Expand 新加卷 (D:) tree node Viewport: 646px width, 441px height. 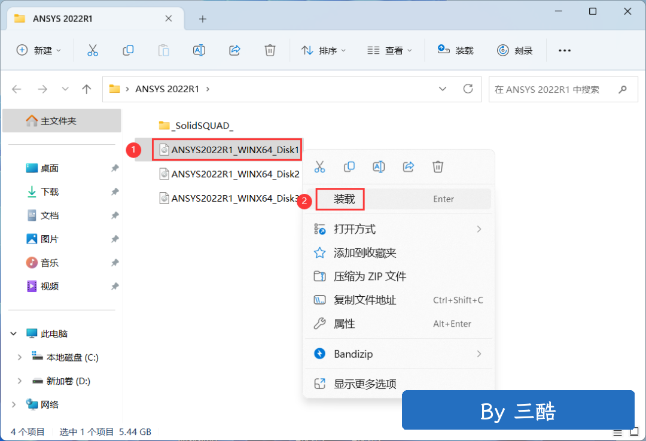(x=19, y=381)
